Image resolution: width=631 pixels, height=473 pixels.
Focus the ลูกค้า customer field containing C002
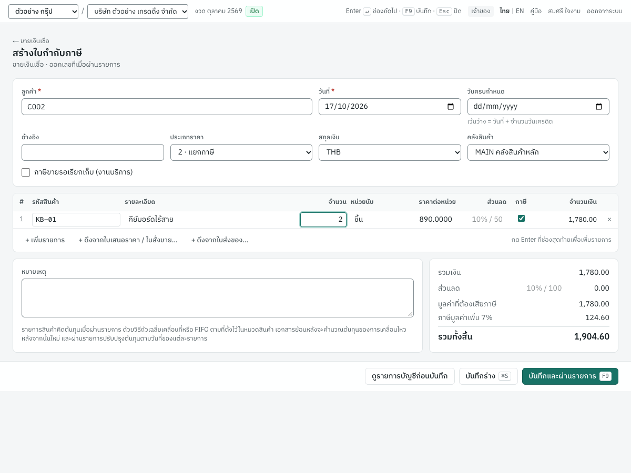tap(167, 107)
